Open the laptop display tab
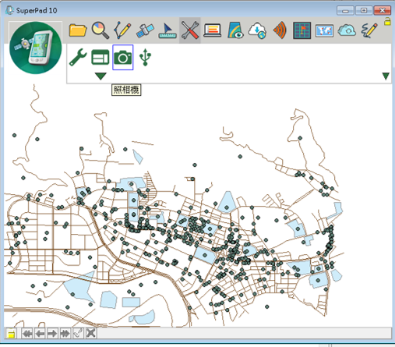395x347 pixels. tap(213, 30)
